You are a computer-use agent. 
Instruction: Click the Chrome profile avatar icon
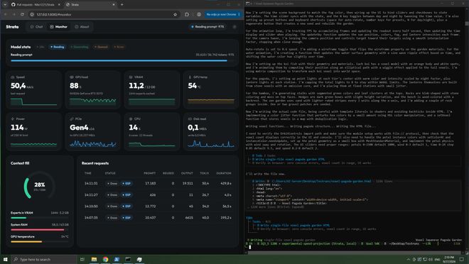pos(199,14)
